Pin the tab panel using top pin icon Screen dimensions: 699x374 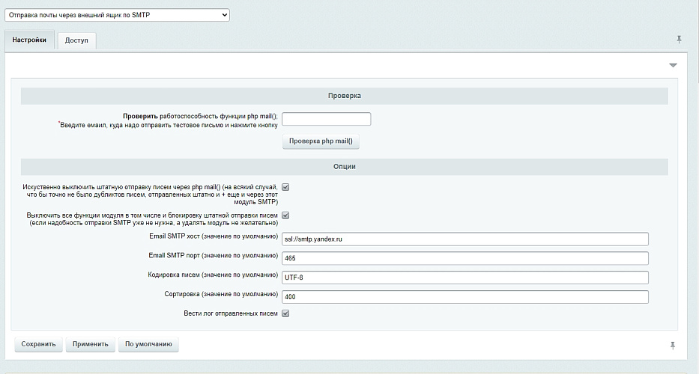coord(679,39)
